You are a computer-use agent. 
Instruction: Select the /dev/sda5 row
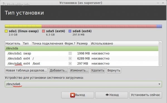[82, 58]
